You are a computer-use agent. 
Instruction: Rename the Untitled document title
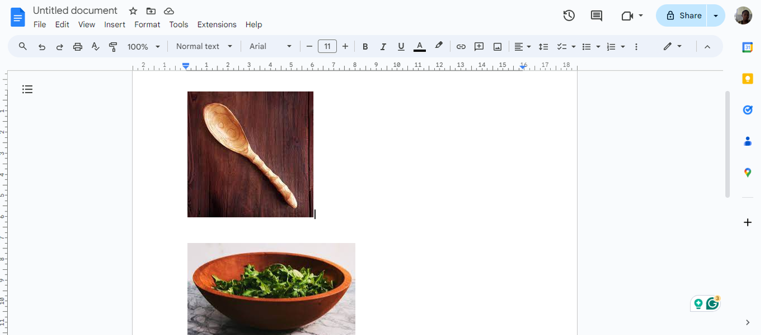[75, 11]
